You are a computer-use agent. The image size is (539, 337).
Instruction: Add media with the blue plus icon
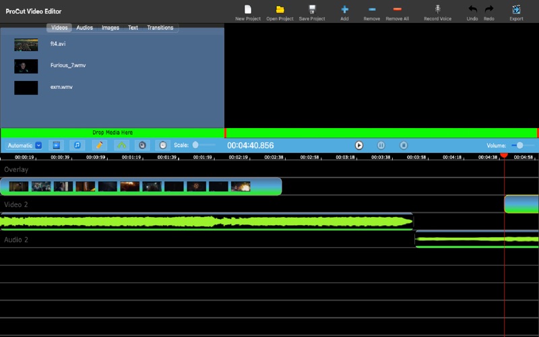pos(344,9)
